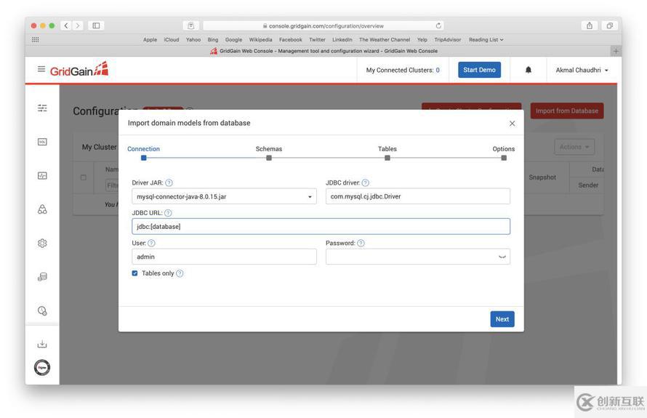Toggle the Safari sidebar
The width and height of the screenshot is (647, 418).
pyautogui.click(x=96, y=25)
